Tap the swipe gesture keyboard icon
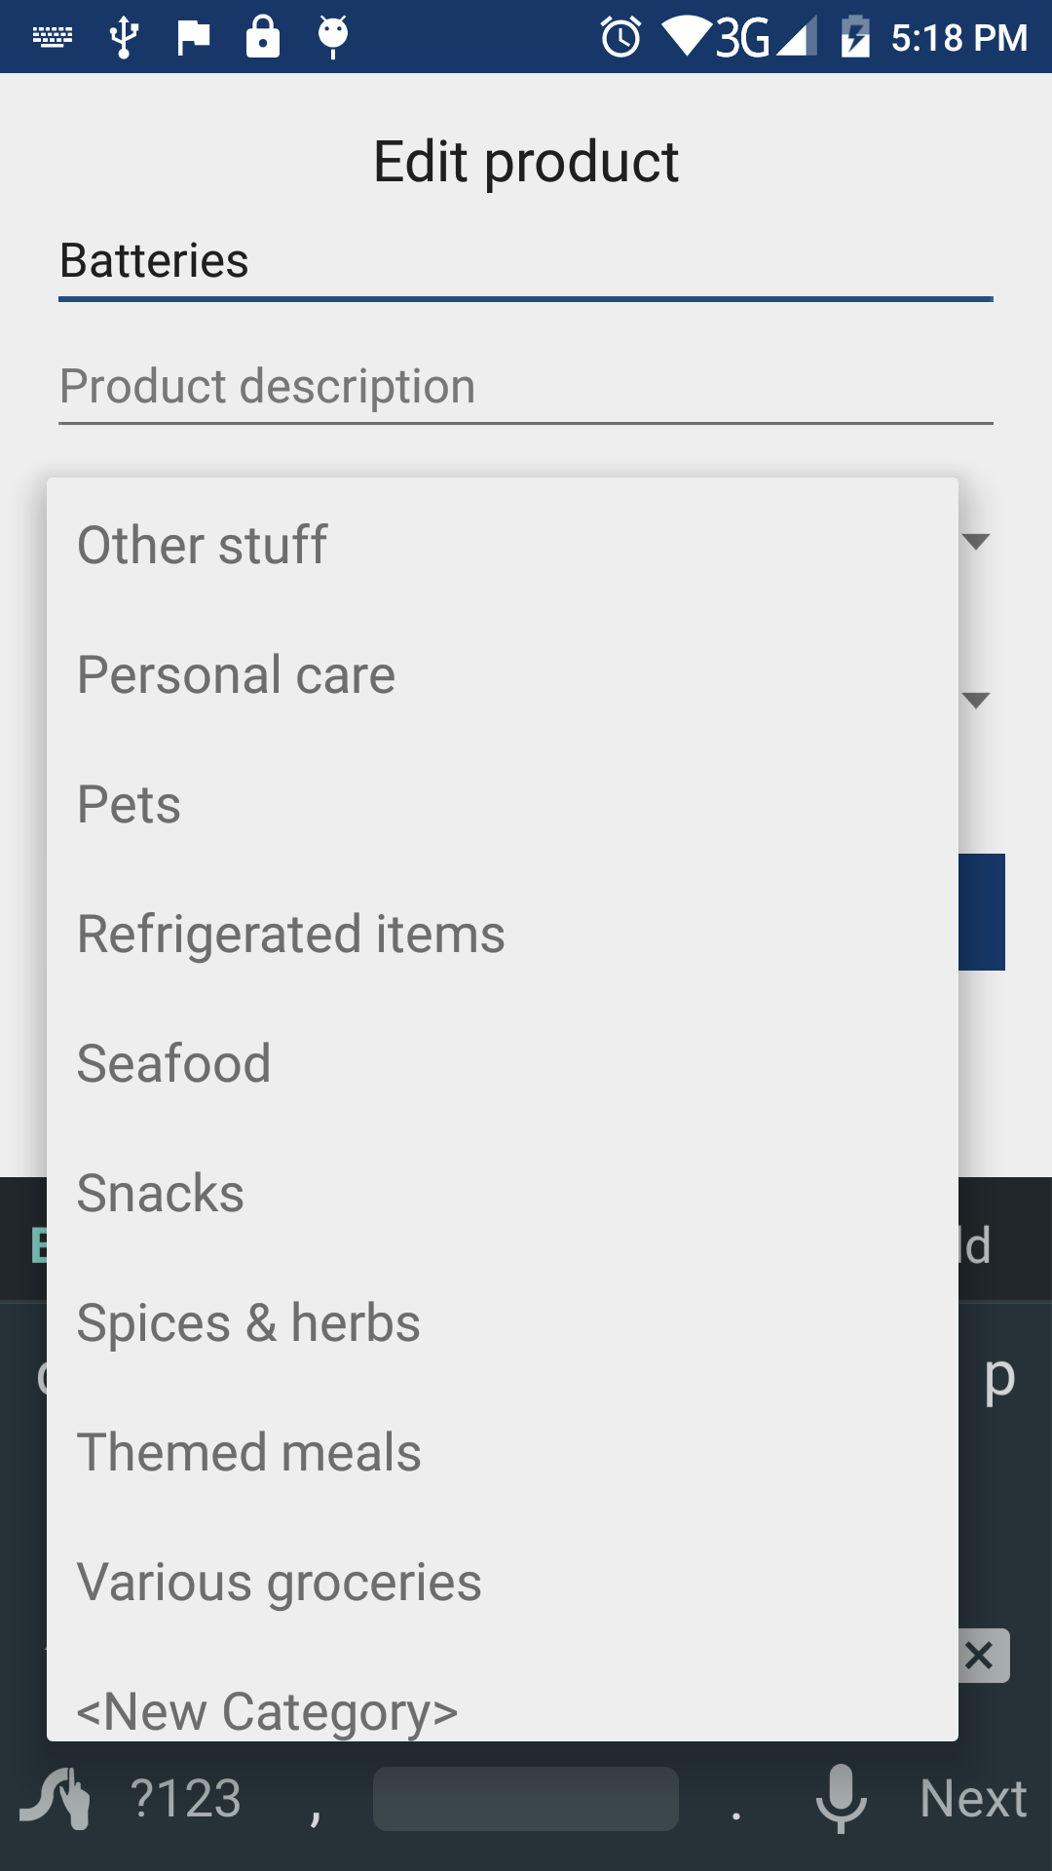Image resolution: width=1052 pixels, height=1871 pixels. point(56,1798)
